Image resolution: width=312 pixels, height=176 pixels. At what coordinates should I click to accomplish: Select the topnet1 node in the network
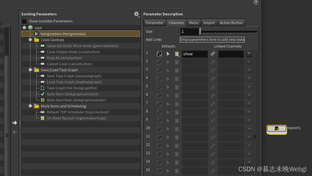277,129
